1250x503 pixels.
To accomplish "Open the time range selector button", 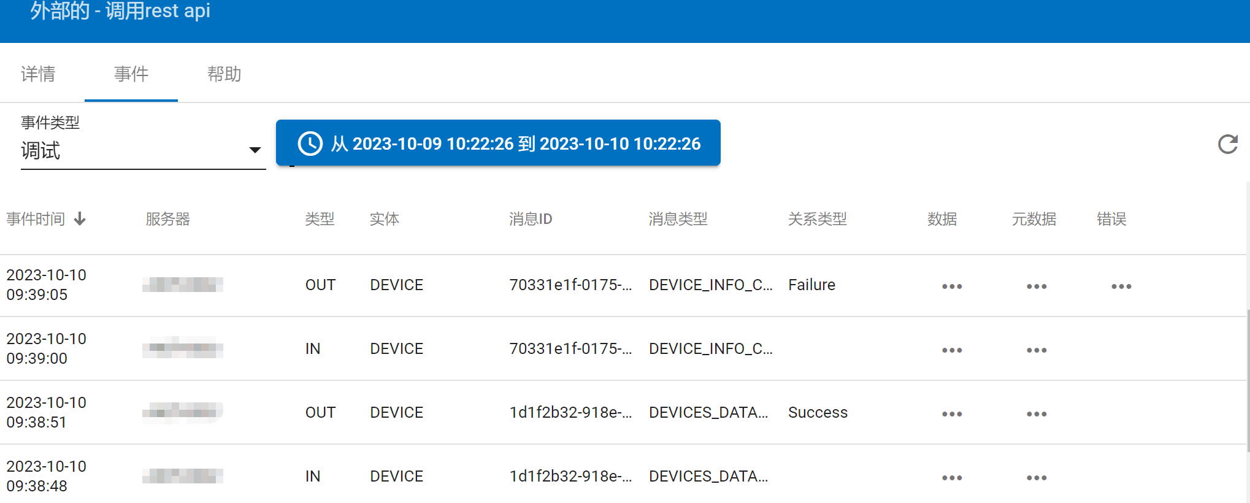I will (498, 143).
